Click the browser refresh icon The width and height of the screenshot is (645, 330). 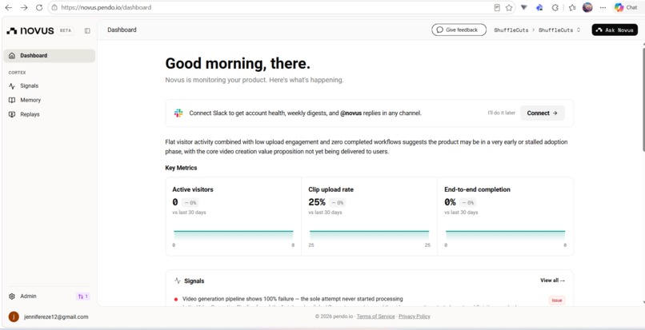coord(39,7)
